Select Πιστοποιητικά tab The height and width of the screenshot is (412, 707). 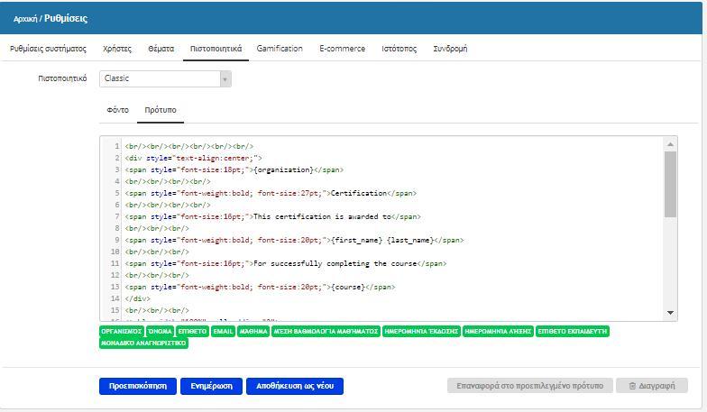pyautogui.click(x=216, y=49)
